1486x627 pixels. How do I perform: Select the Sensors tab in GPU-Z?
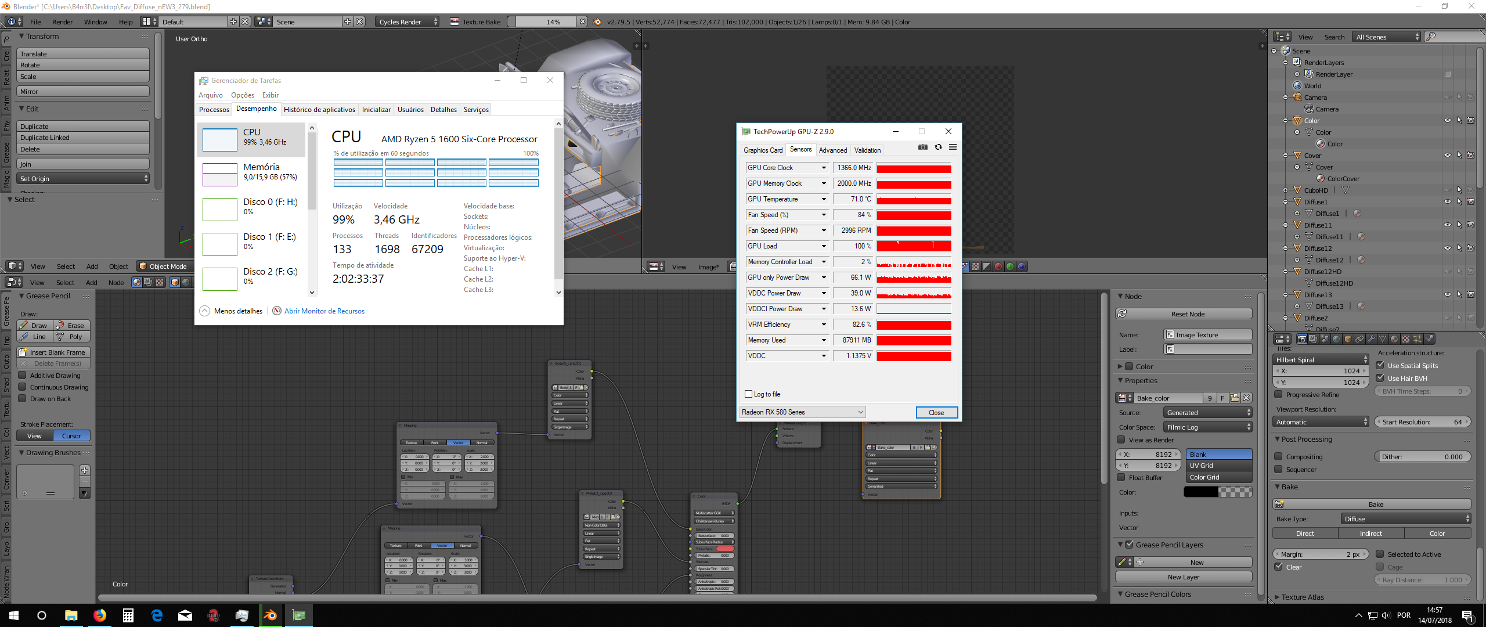tap(800, 150)
